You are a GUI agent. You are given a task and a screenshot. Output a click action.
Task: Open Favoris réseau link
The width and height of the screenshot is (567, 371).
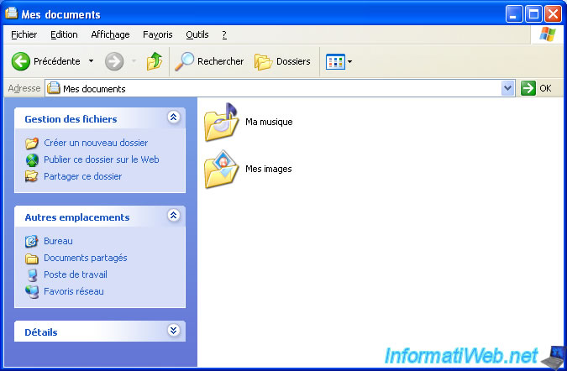74,291
